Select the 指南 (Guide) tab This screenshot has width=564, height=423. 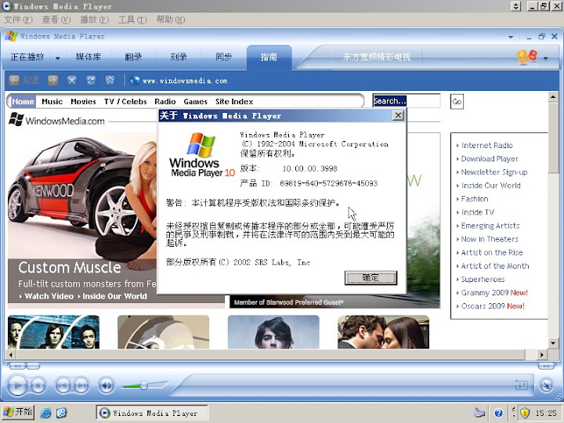pyautogui.click(x=269, y=57)
